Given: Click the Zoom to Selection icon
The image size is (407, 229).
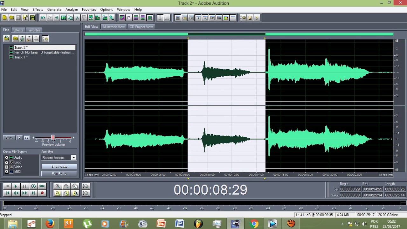Looking at the screenshot, I should pyautogui.click(x=58, y=193).
